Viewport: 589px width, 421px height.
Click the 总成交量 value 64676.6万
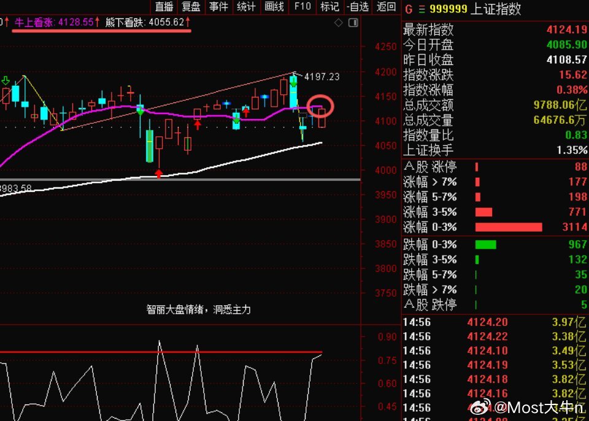560,120
